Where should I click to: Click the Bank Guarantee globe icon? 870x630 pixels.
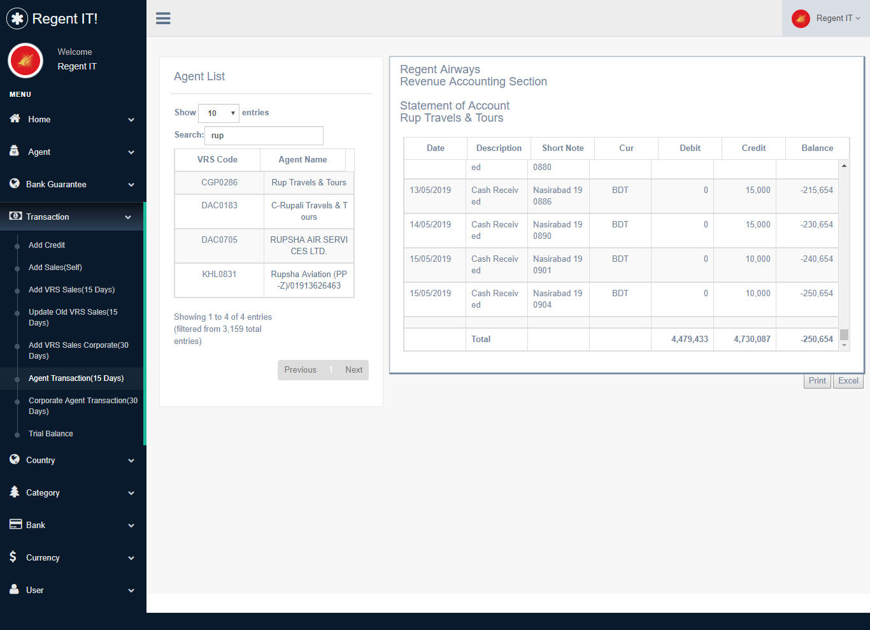pos(15,183)
